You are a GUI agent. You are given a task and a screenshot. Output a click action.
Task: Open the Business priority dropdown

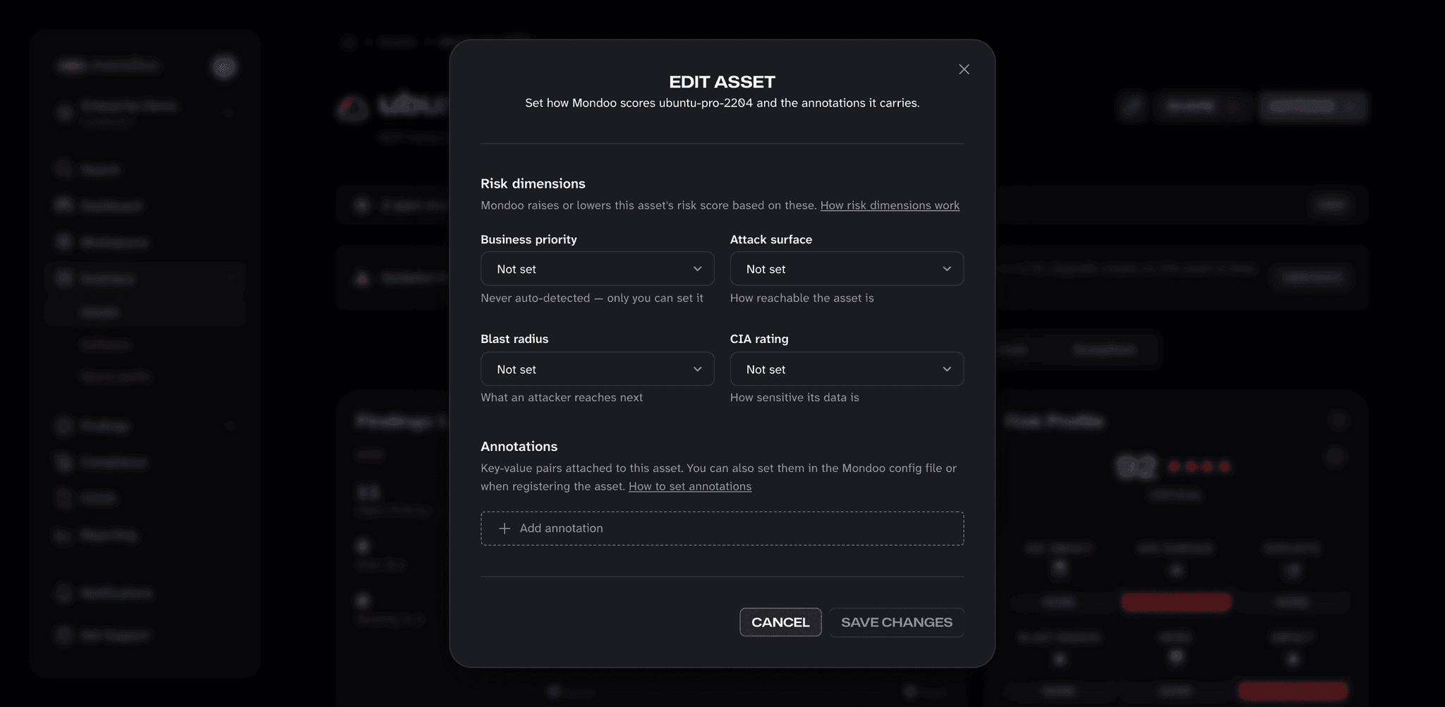[x=597, y=269]
